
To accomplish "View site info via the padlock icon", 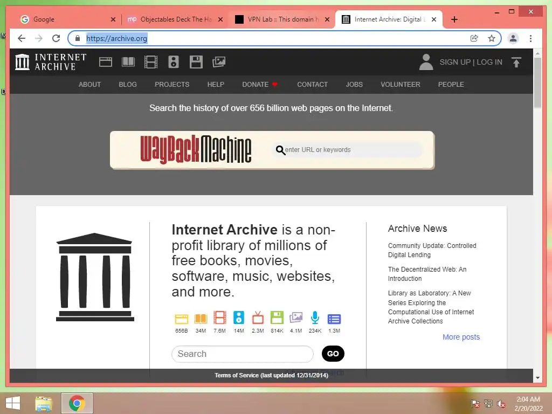I will pyautogui.click(x=78, y=38).
